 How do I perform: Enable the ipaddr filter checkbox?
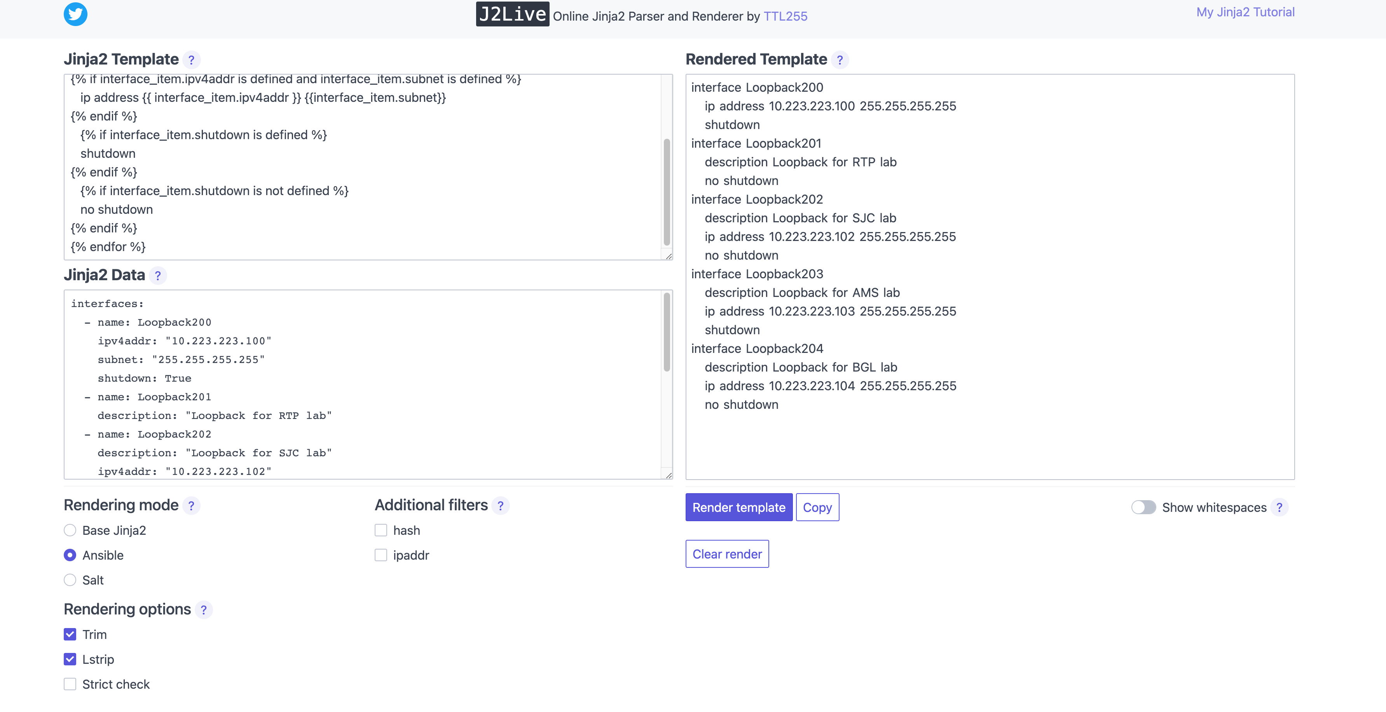pyautogui.click(x=381, y=555)
